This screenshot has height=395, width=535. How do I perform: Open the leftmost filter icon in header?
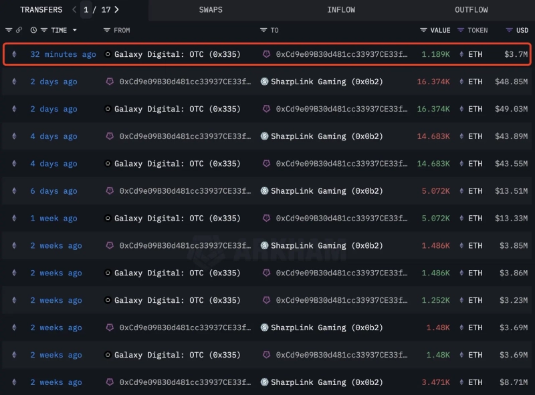pos(9,30)
